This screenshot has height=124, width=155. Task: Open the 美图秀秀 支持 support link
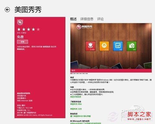tap(76, 109)
